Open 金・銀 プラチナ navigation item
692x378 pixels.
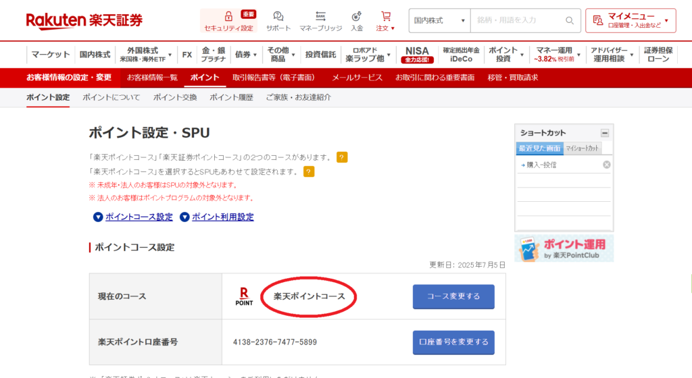point(214,55)
